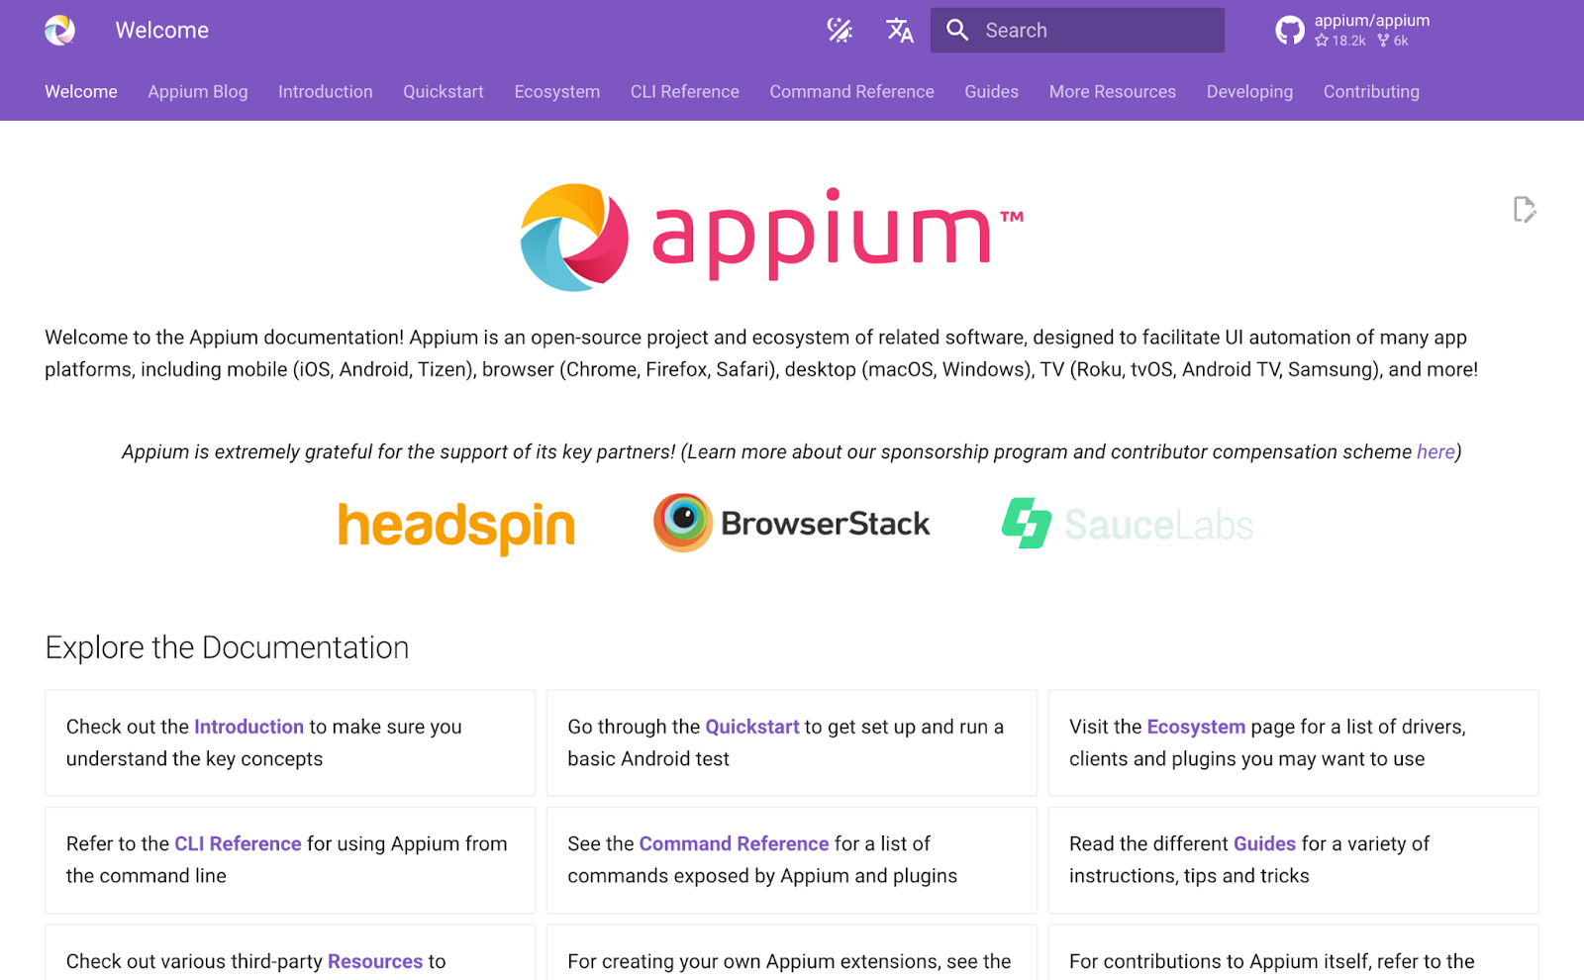Focus the Search input field
Image resolution: width=1584 pixels, height=980 pixels.
[1077, 30]
